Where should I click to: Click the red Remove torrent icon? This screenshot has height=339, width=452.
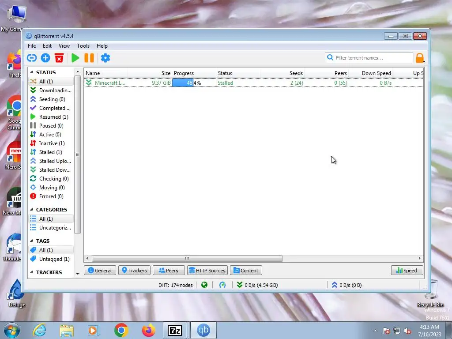pos(59,58)
